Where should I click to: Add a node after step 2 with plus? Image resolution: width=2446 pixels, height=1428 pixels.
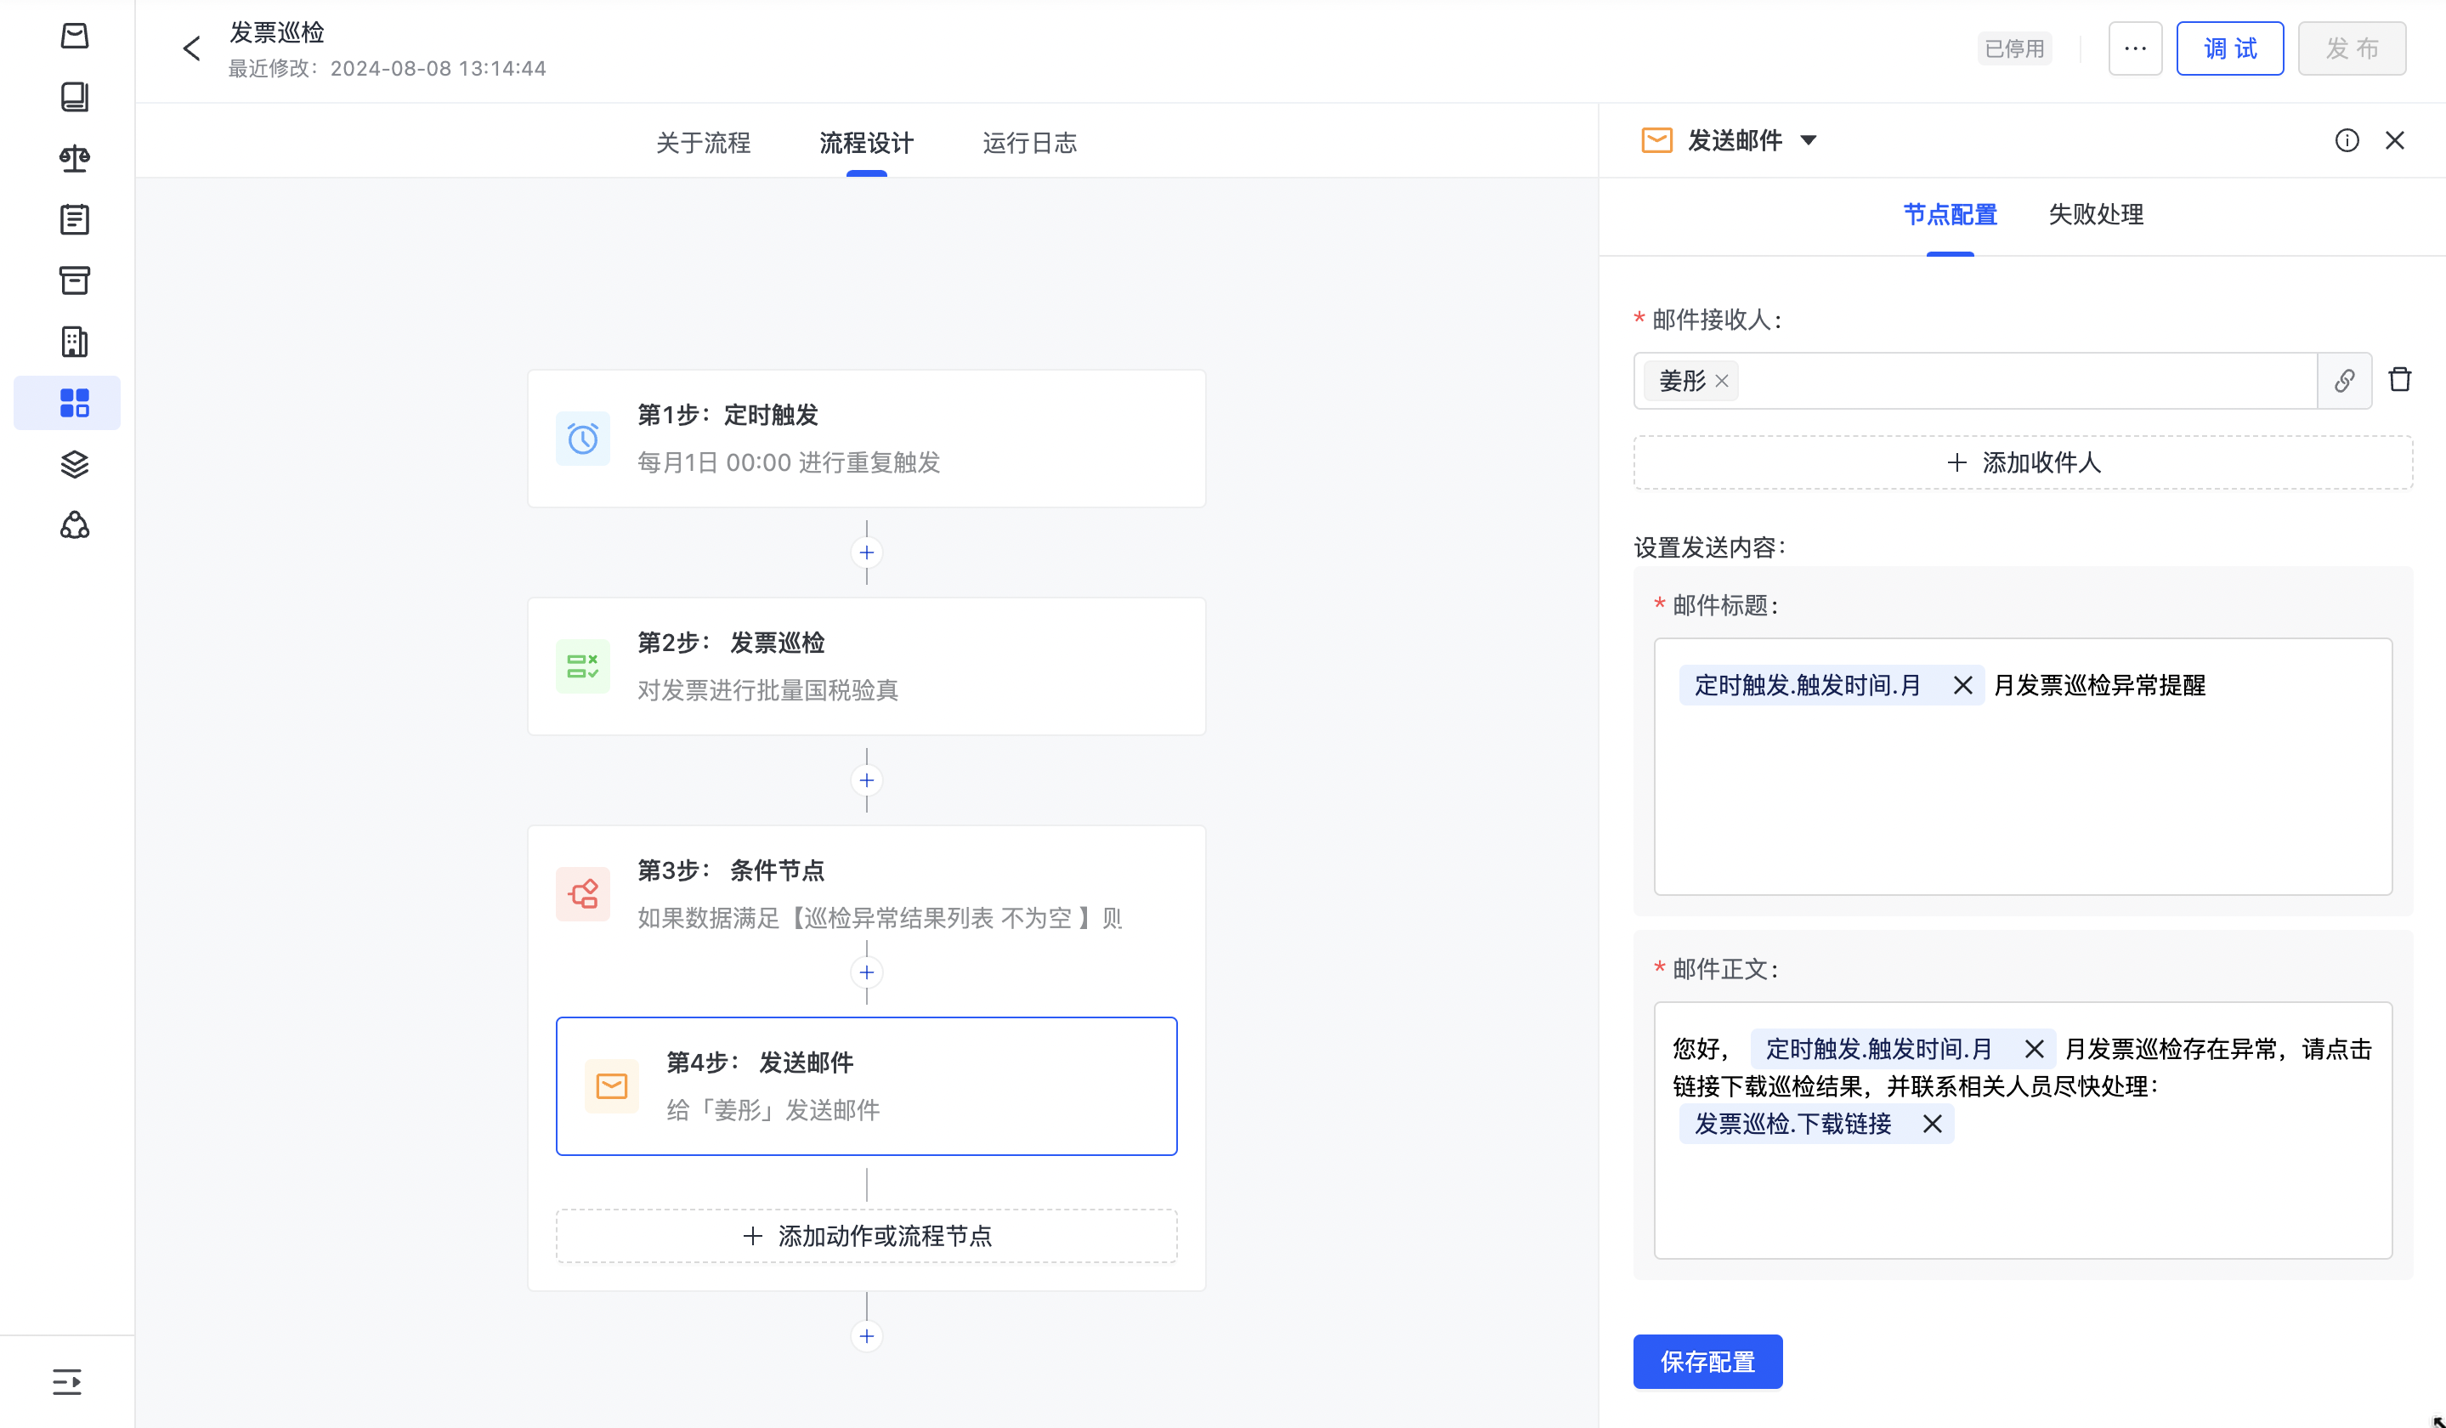coord(866,780)
